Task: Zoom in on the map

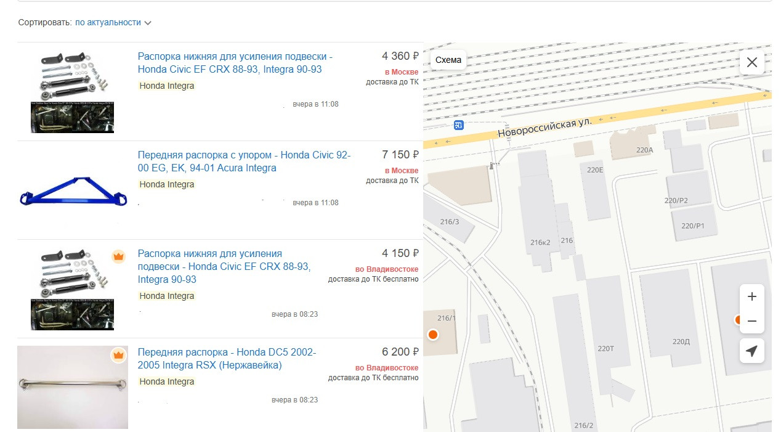Action: (x=752, y=296)
